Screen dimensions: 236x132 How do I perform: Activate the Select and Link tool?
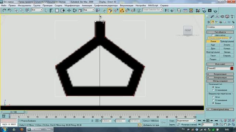[x=16, y=10]
